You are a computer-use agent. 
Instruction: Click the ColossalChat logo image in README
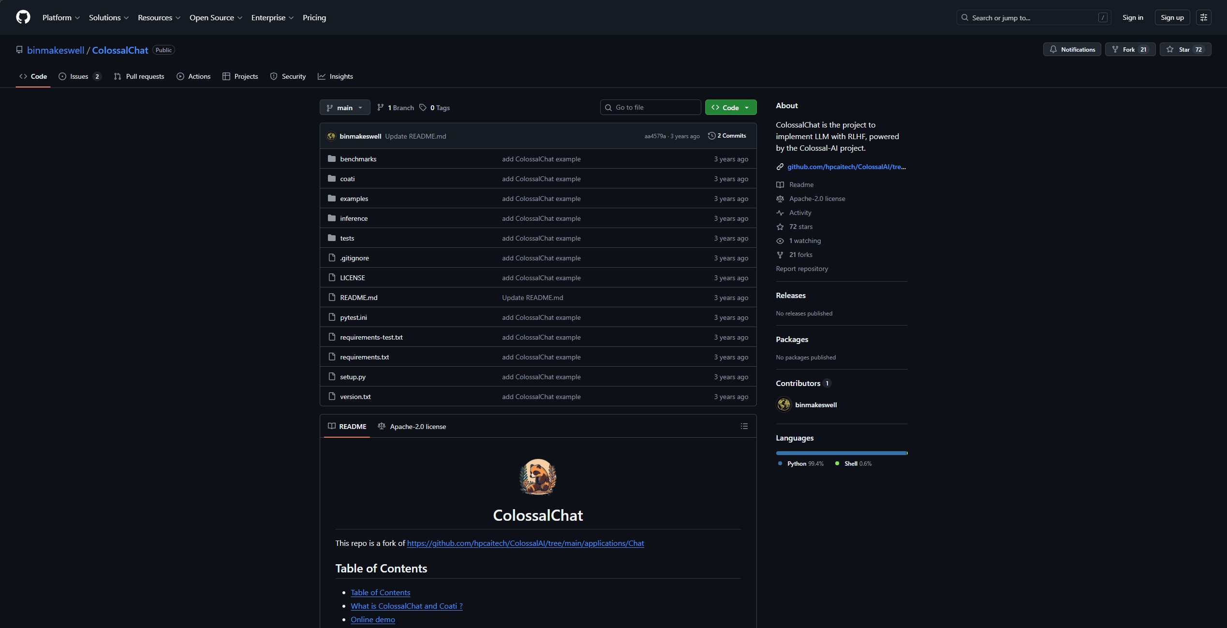coord(538,477)
